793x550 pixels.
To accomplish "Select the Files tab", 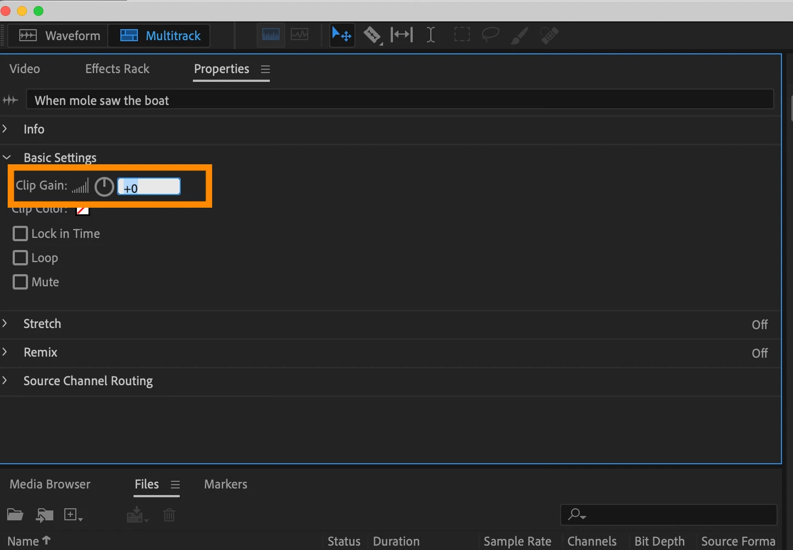I will click(147, 484).
